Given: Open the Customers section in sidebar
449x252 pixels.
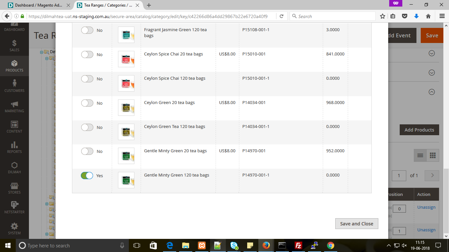Looking at the screenshot, I should point(14,86).
